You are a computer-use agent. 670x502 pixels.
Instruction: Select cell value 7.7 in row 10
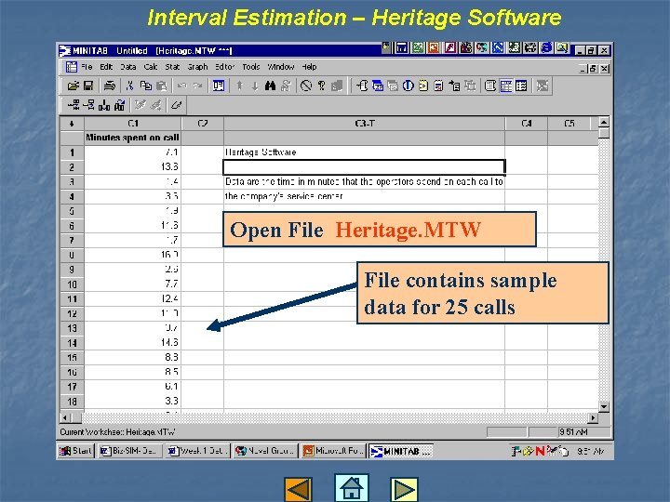click(133, 284)
